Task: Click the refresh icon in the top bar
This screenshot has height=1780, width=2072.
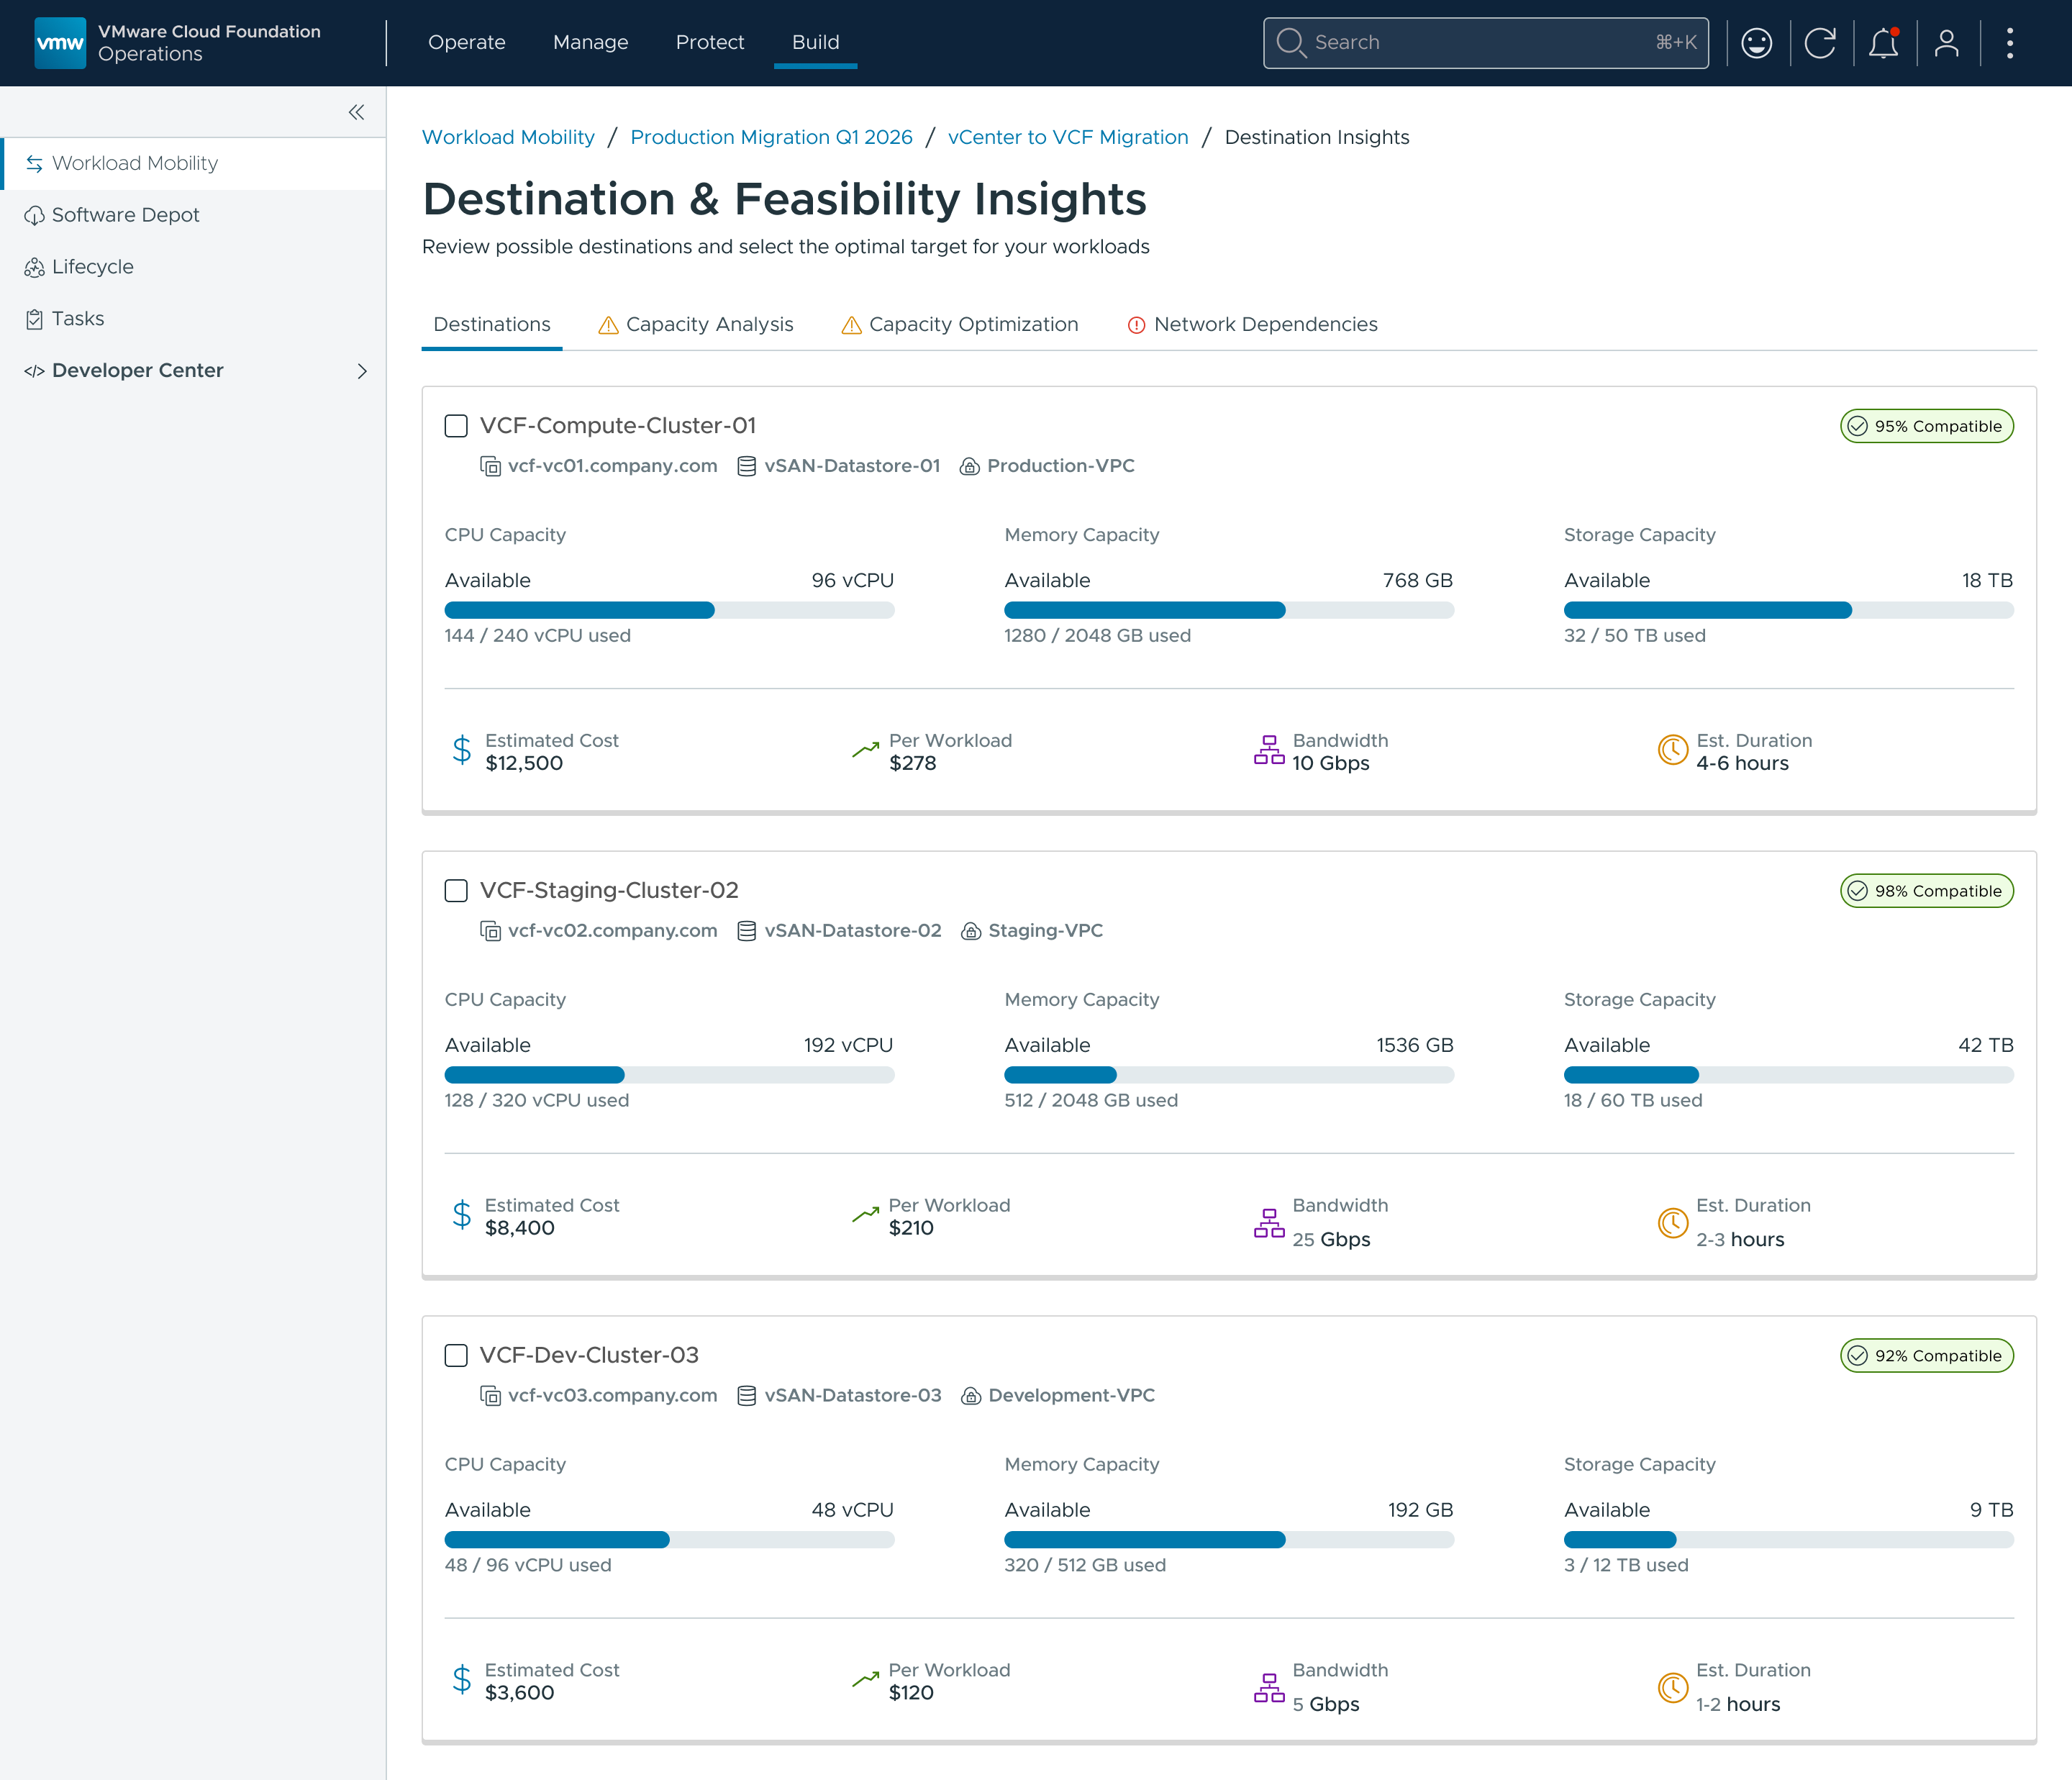Action: coord(1820,43)
